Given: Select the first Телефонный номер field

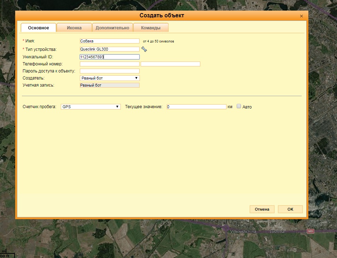Looking at the screenshot, I should click(110, 64).
